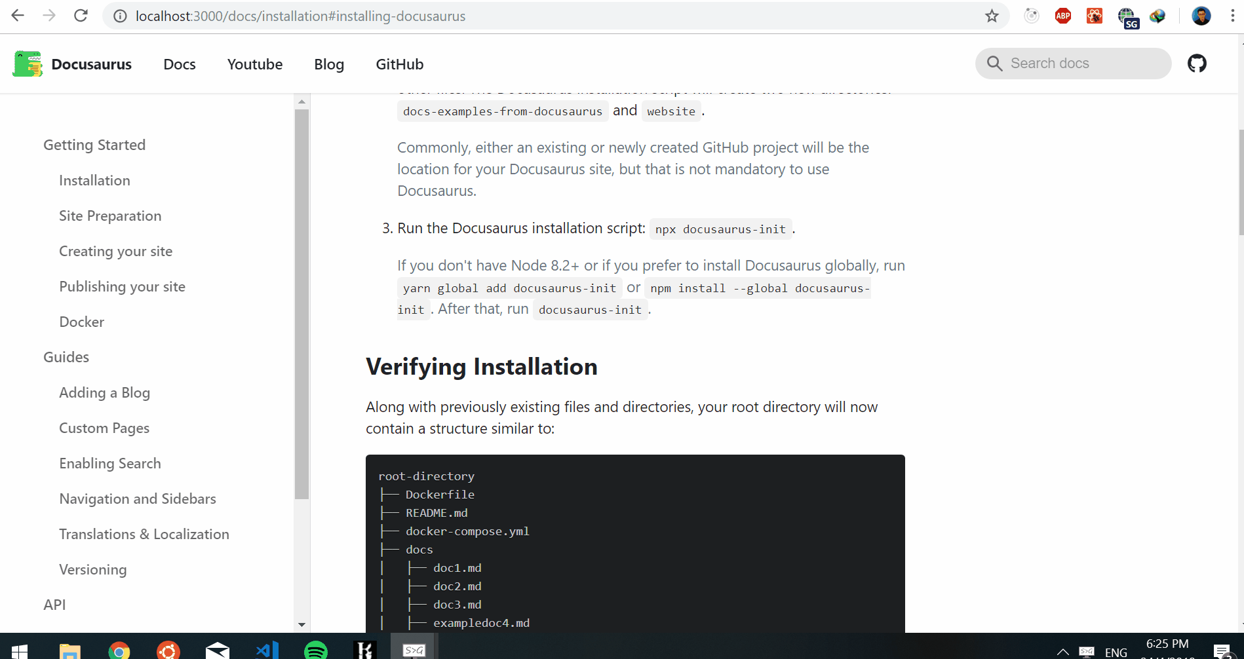The height and width of the screenshot is (659, 1244).
Task: Click the AdBlock Plus extension icon
Action: click(1063, 16)
